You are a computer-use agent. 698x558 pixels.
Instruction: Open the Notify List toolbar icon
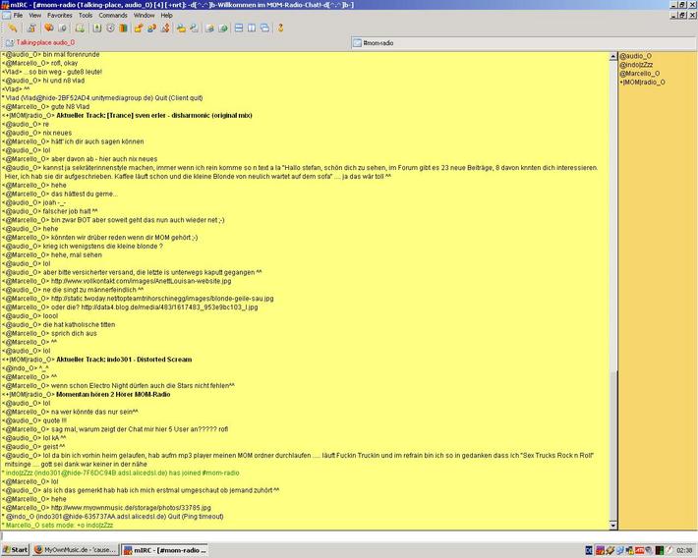pos(209,28)
